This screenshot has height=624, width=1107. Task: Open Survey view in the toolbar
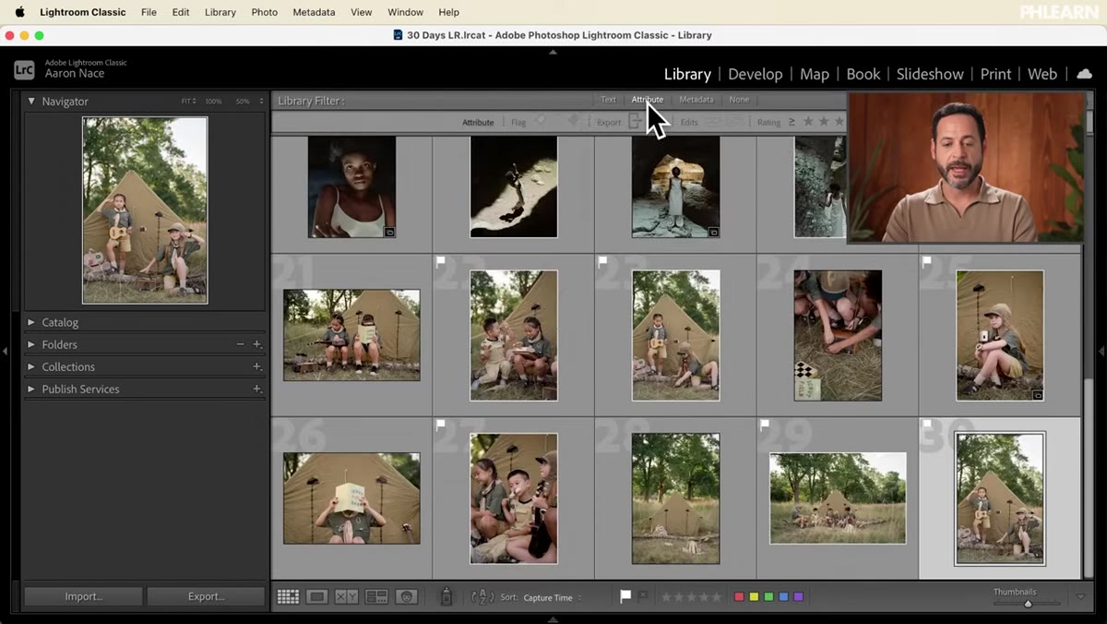pyautogui.click(x=376, y=597)
